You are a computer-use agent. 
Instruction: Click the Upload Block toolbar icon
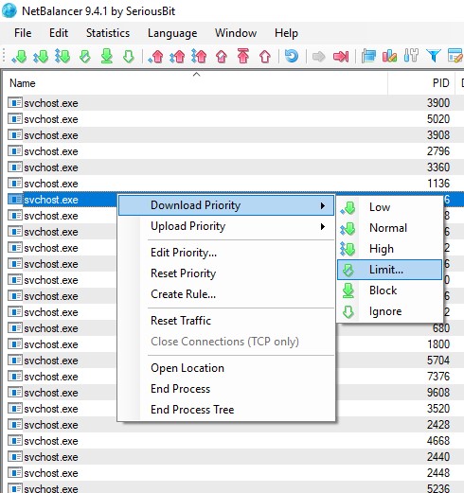click(243, 56)
